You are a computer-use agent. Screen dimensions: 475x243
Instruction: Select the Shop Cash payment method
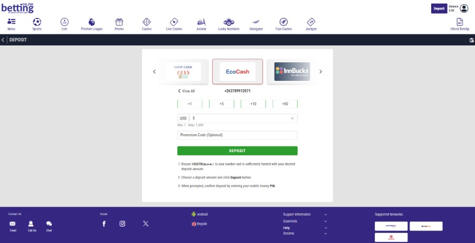tap(183, 72)
